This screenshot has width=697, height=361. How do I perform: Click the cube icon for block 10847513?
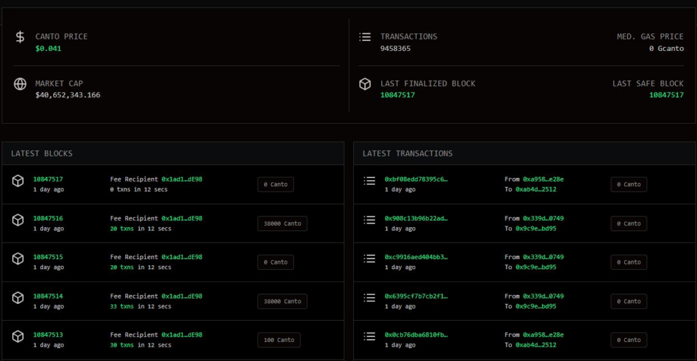pos(18,336)
